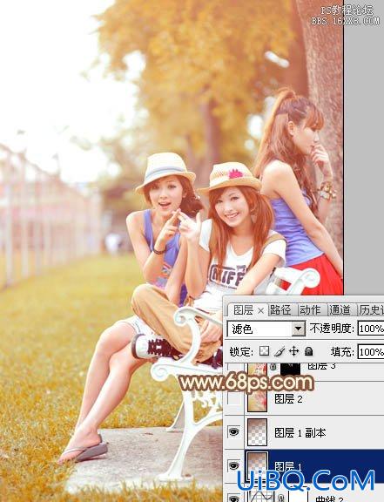Viewport: 384px width, 502px height.
Task: Click the 不透明度 opacity value field
Action: [371, 329]
